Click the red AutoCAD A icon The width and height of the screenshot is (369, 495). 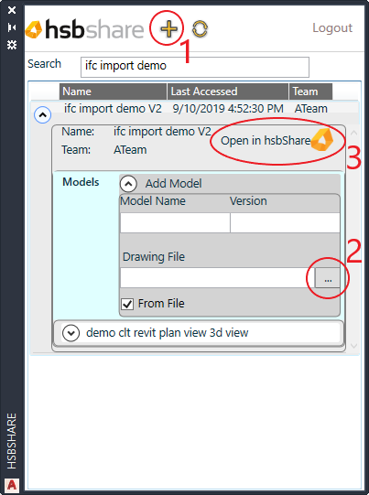pyautogui.click(x=12, y=485)
